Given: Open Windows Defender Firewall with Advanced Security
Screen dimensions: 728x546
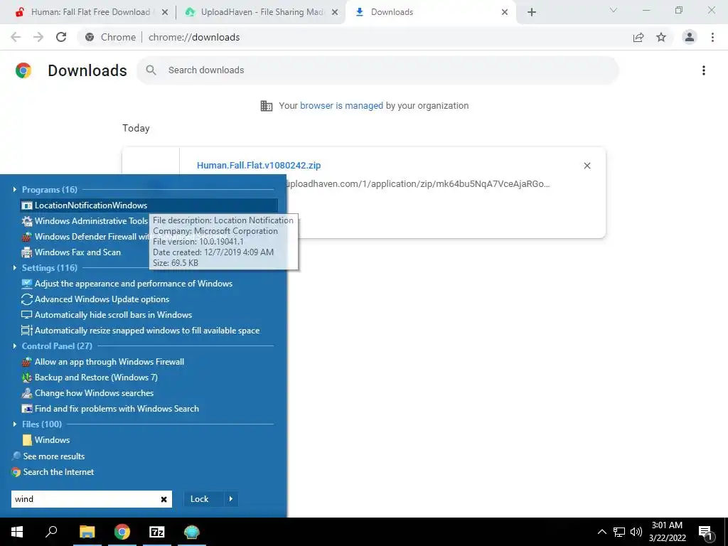Looking at the screenshot, I should point(85,237).
